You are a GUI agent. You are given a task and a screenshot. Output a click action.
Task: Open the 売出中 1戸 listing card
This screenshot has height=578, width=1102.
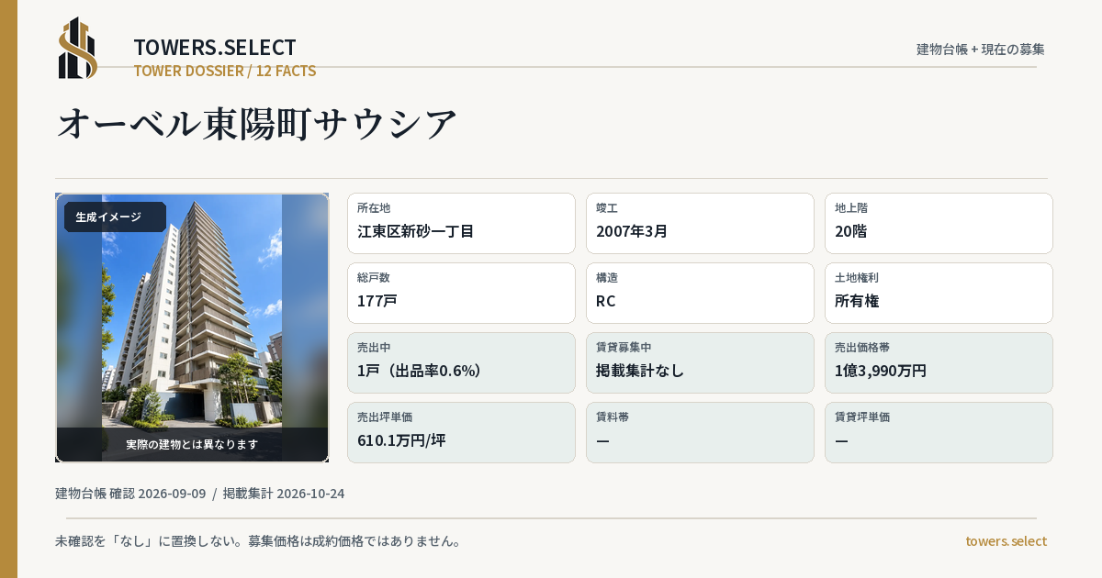click(x=461, y=362)
